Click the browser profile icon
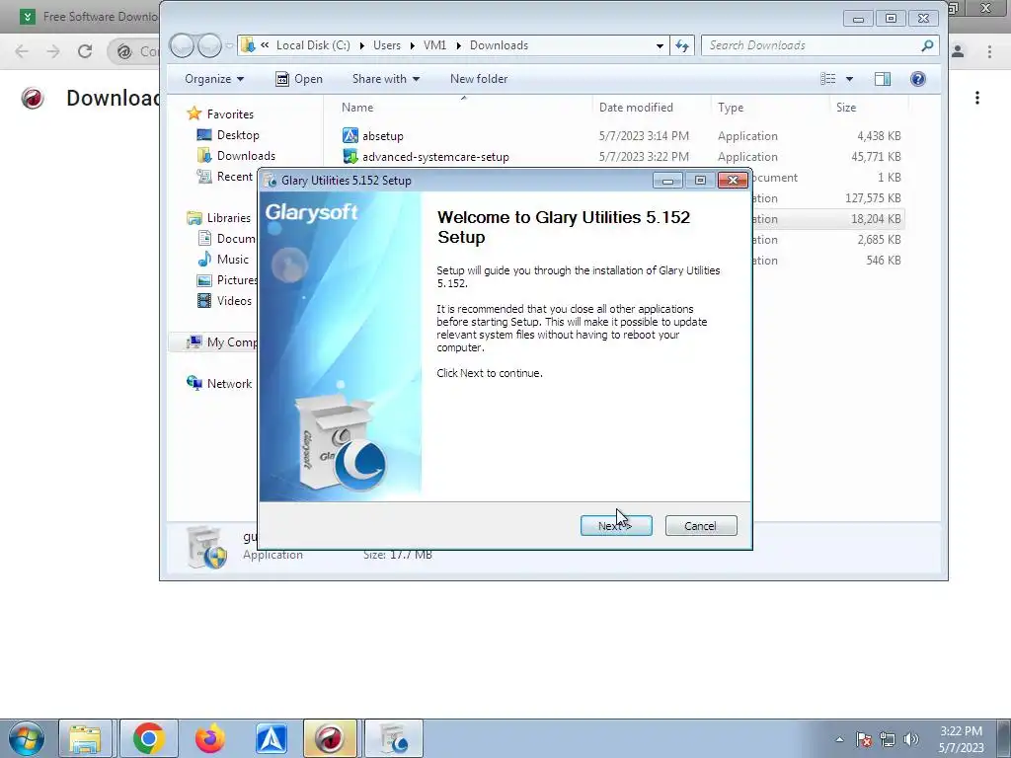The height and width of the screenshot is (758, 1011). [958, 51]
